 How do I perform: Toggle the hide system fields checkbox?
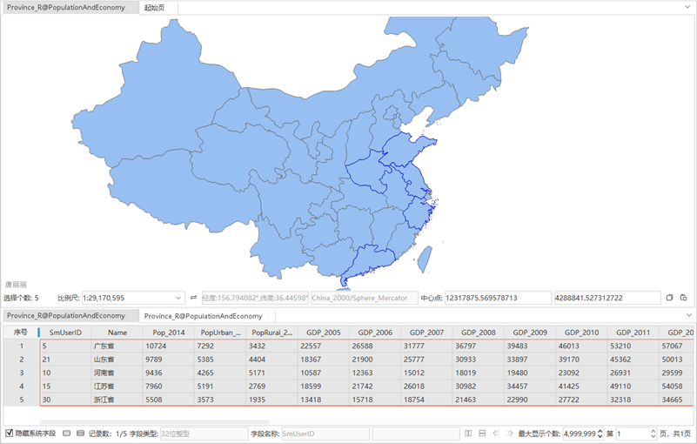(x=9, y=433)
